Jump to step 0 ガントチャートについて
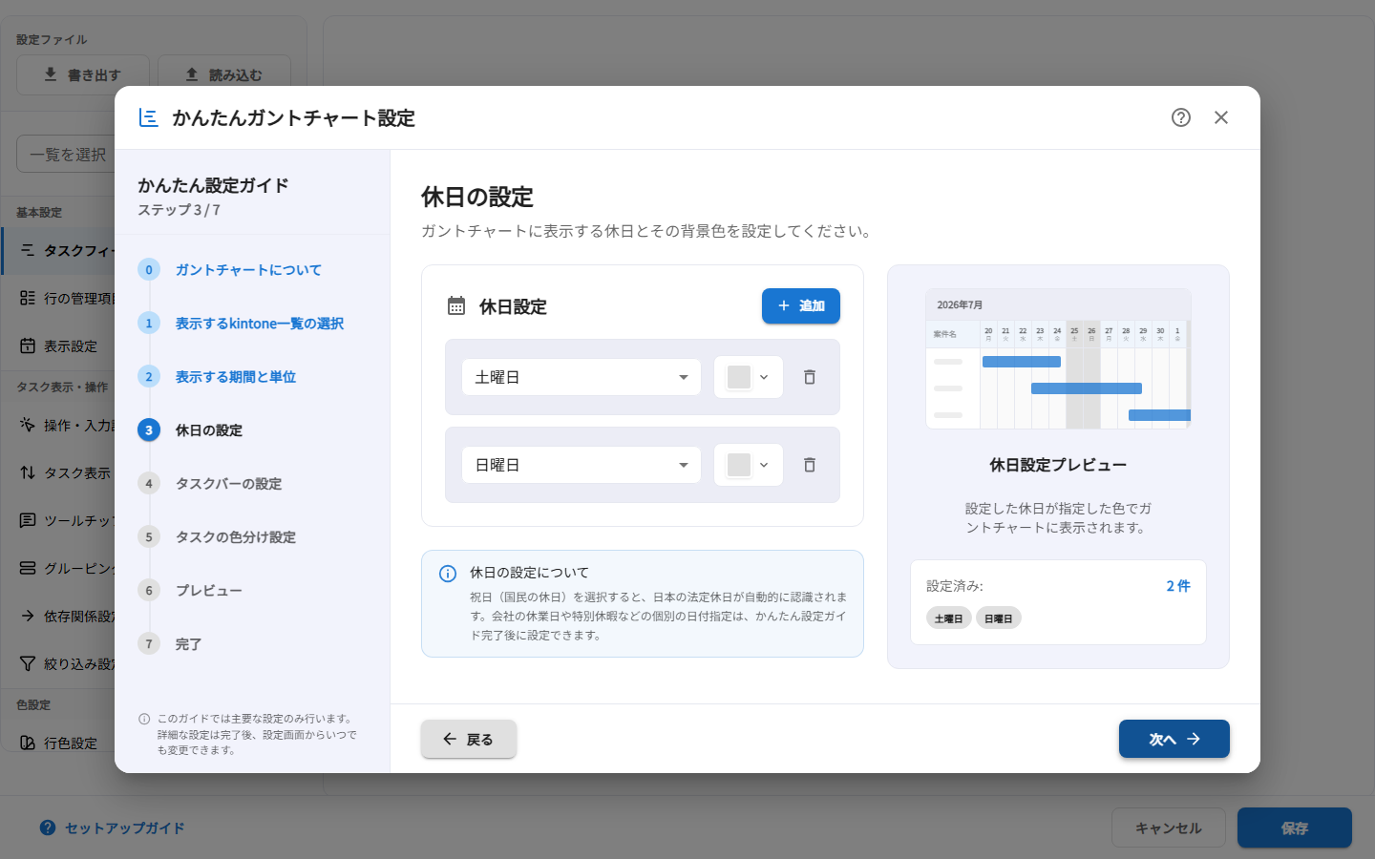This screenshot has height=859, width=1375. coord(230,270)
